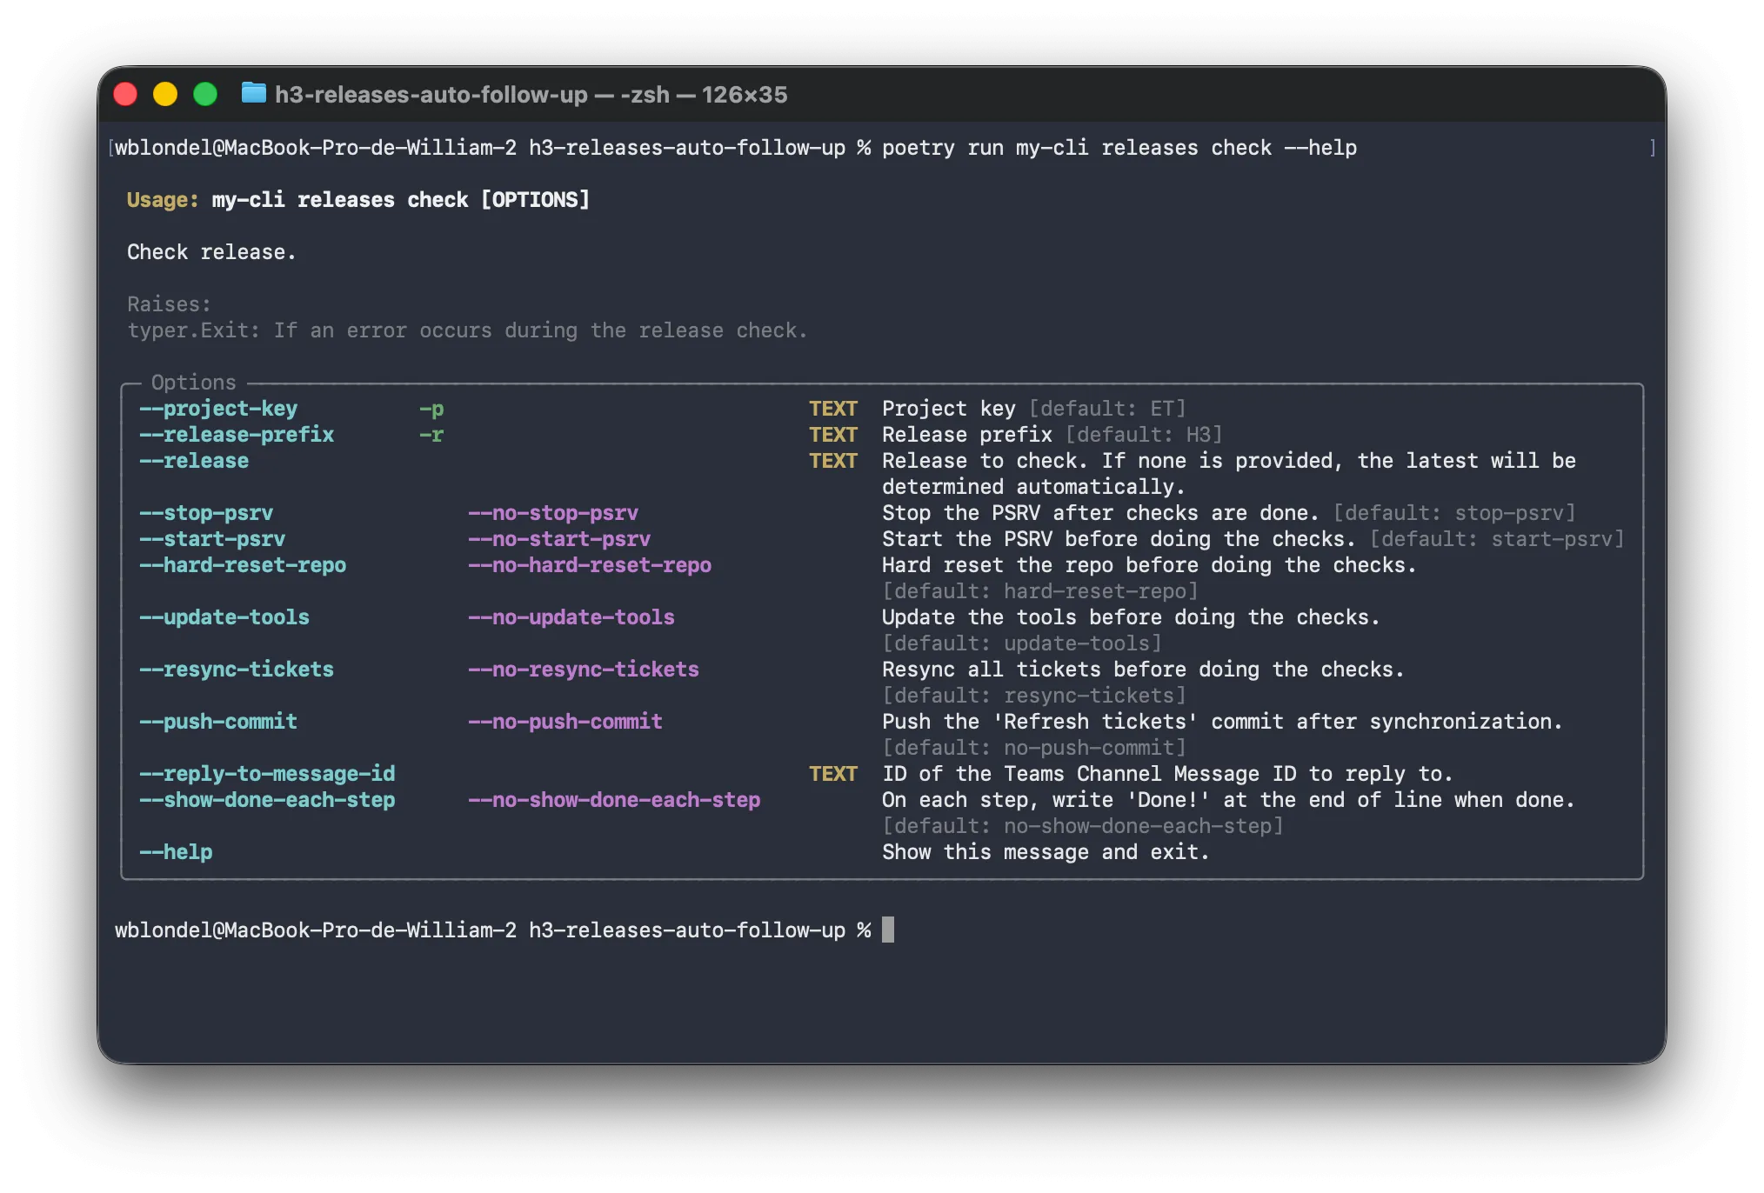Click 'Resync all tickets before doing the checks.'
Viewport: 1764px width, 1193px height.
(1144, 670)
